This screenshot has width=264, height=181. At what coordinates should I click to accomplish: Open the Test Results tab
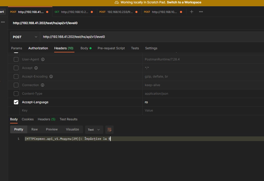coord(68,119)
